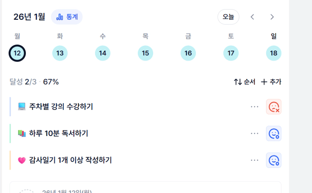This screenshot has height=193, width=312.
Task: Click the 하루 10분 독서하기 habit title
Action: coord(59,133)
